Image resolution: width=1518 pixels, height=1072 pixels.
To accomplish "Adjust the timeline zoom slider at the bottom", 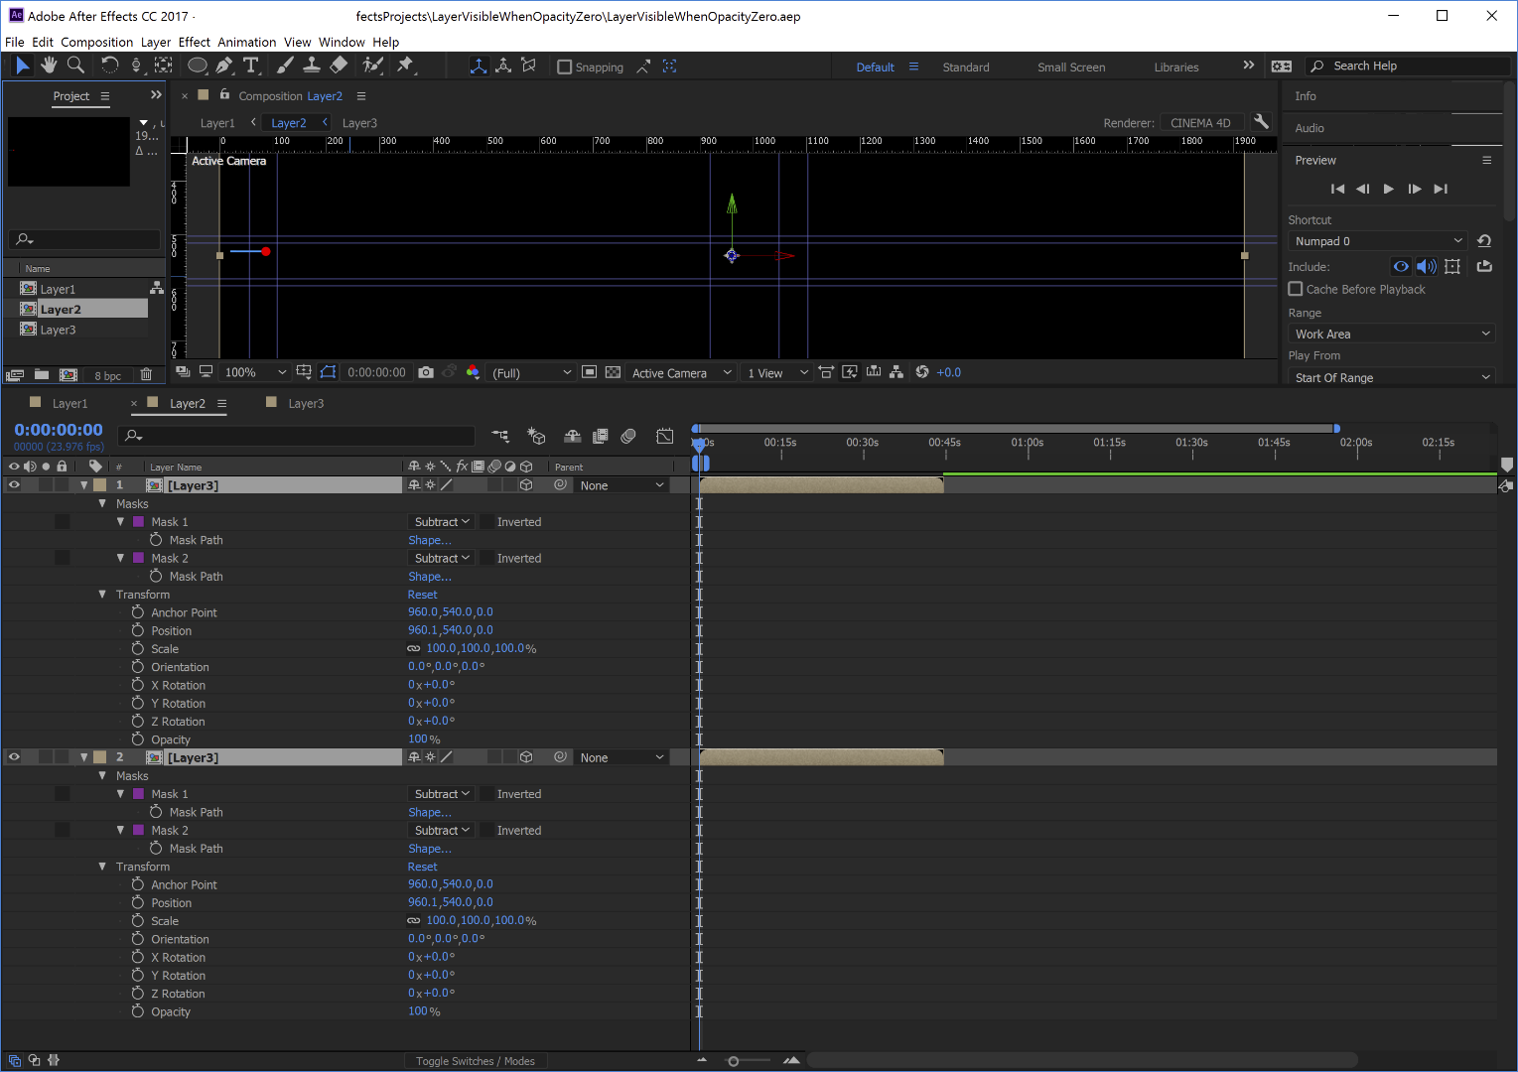I will (x=735, y=1060).
